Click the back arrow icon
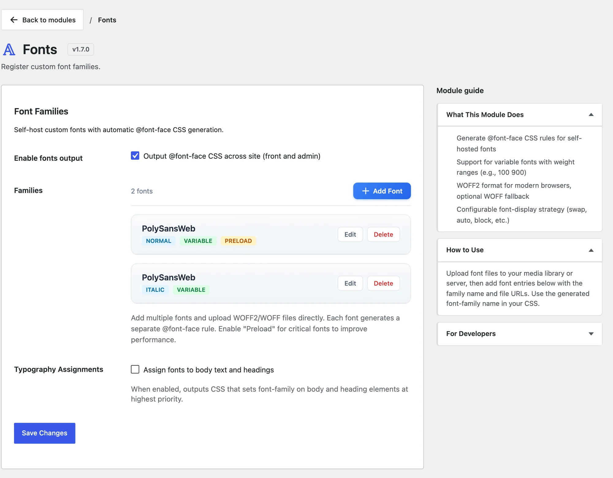This screenshot has height=478, width=613. 14,20
